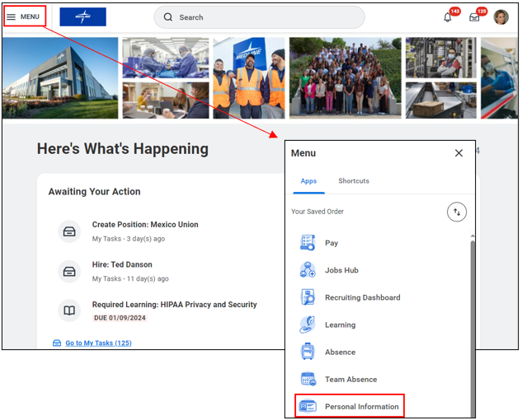Click the reorder apps arrows button

[457, 212]
